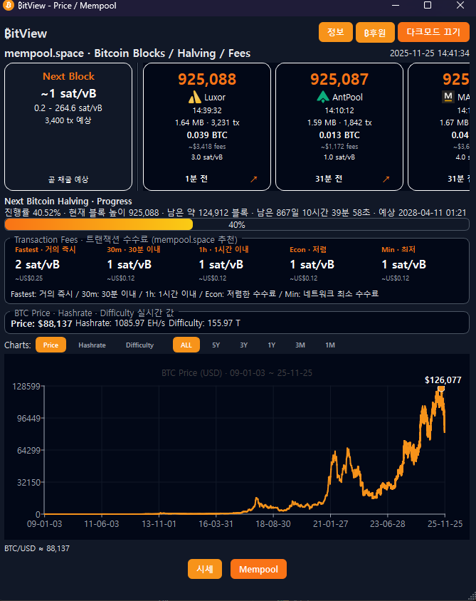Image resolution: width=476 pixels, height=601 pixels.
Task: Select the 1Y time range
Action: point(272,345)
